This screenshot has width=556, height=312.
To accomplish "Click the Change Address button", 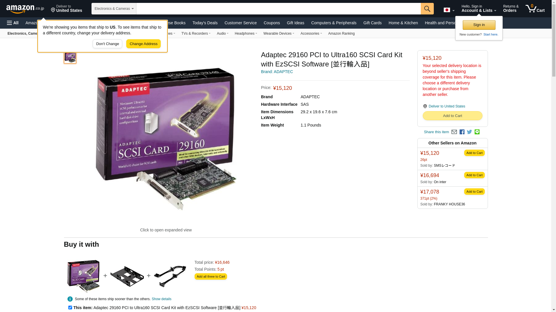I will click(x=143, y=44).
